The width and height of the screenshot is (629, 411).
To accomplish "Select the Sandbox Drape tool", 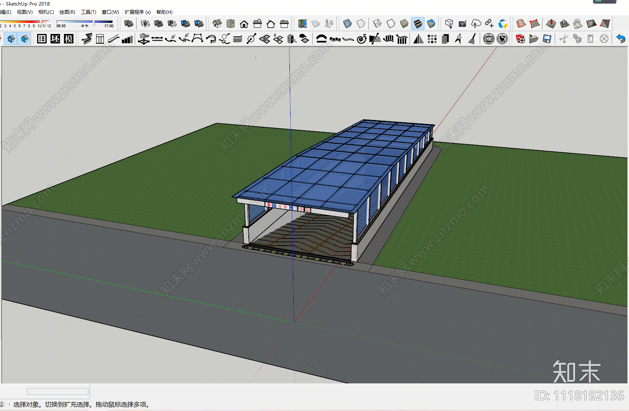I will [578, 24].
